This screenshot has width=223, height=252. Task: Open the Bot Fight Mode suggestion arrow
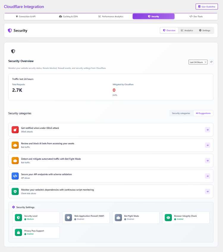(x=208, y=161)
